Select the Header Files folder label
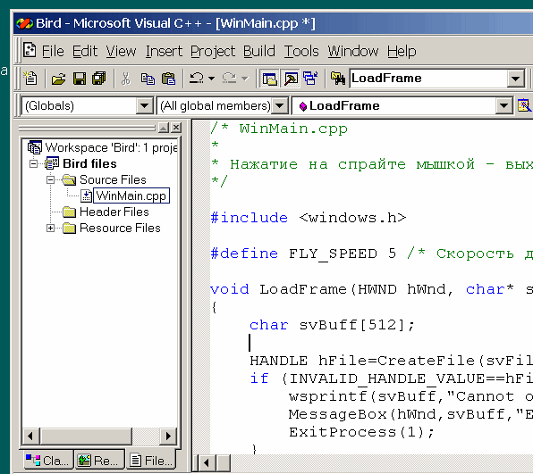The image size is (533, 474). coord(114,212)
